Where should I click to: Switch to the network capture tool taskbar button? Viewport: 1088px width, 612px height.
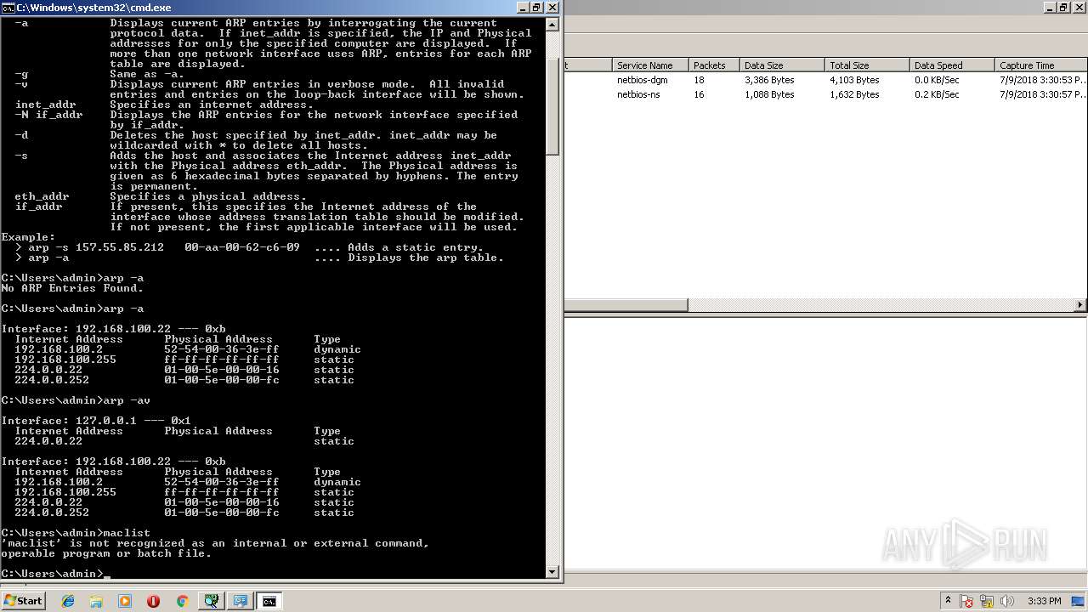click(211, 601)
